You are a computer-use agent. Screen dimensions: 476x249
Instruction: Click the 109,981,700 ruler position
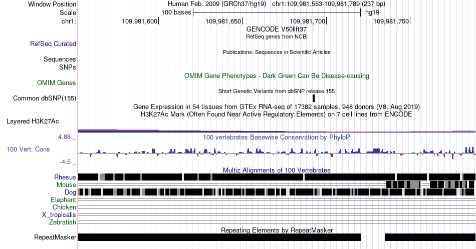point(308,21)
